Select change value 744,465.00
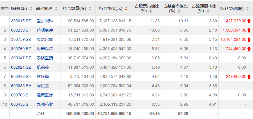 coord(236,49)
